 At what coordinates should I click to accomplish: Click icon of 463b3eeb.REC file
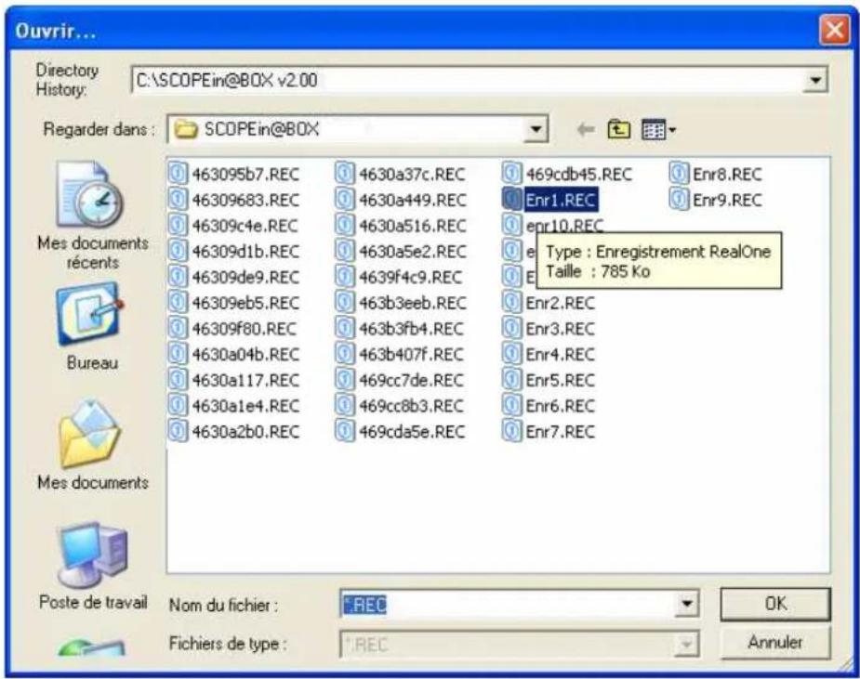pyautogui.click(x=344, y=303)
